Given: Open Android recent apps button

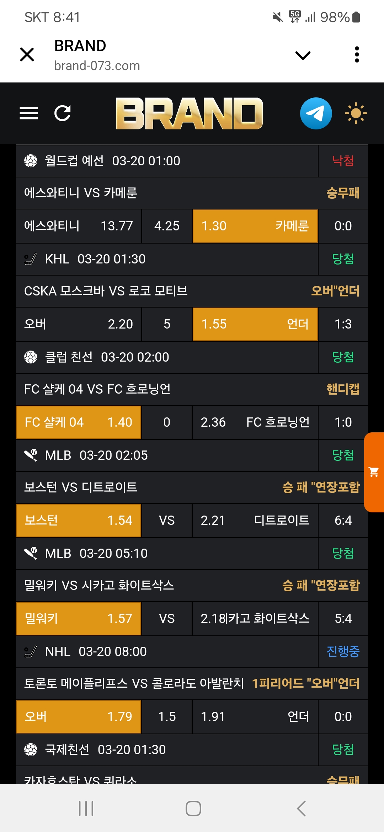Looking at the screenshot, I should [86, 808].
